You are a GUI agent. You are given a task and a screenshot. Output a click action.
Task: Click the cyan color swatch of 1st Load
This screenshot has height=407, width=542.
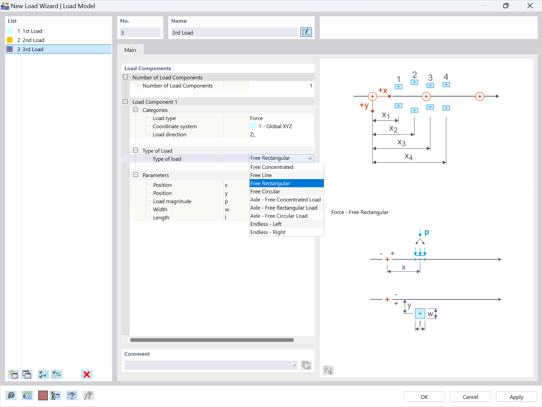coord(10,31)
